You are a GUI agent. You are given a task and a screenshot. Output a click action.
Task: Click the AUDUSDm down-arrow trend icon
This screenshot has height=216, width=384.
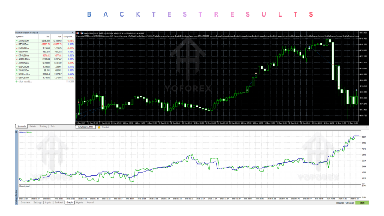(16, 63)
